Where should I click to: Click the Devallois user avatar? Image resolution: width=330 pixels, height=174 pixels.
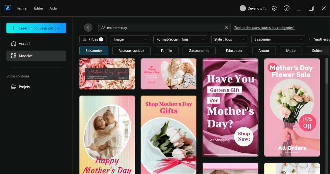[x=243, y=8]
